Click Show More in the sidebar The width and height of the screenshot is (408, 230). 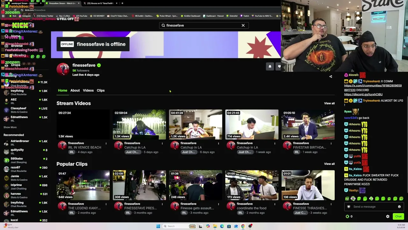pos(10,127)
